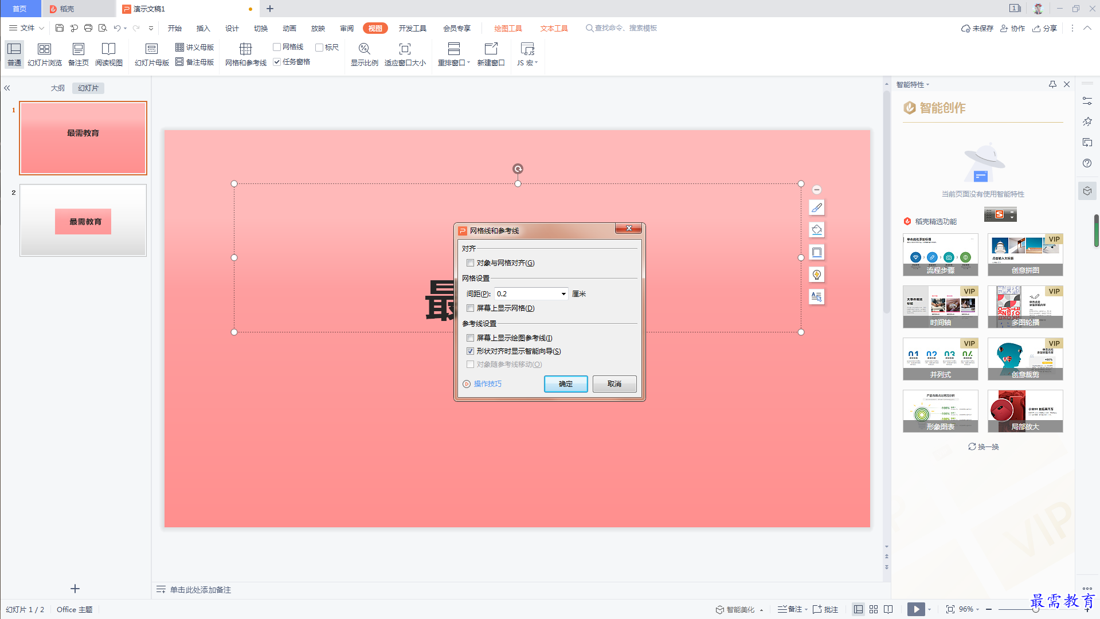Open 流程步骤 template thumbnail
Viewport: 1100px width, 619px height.
click(x=940, y=254)
